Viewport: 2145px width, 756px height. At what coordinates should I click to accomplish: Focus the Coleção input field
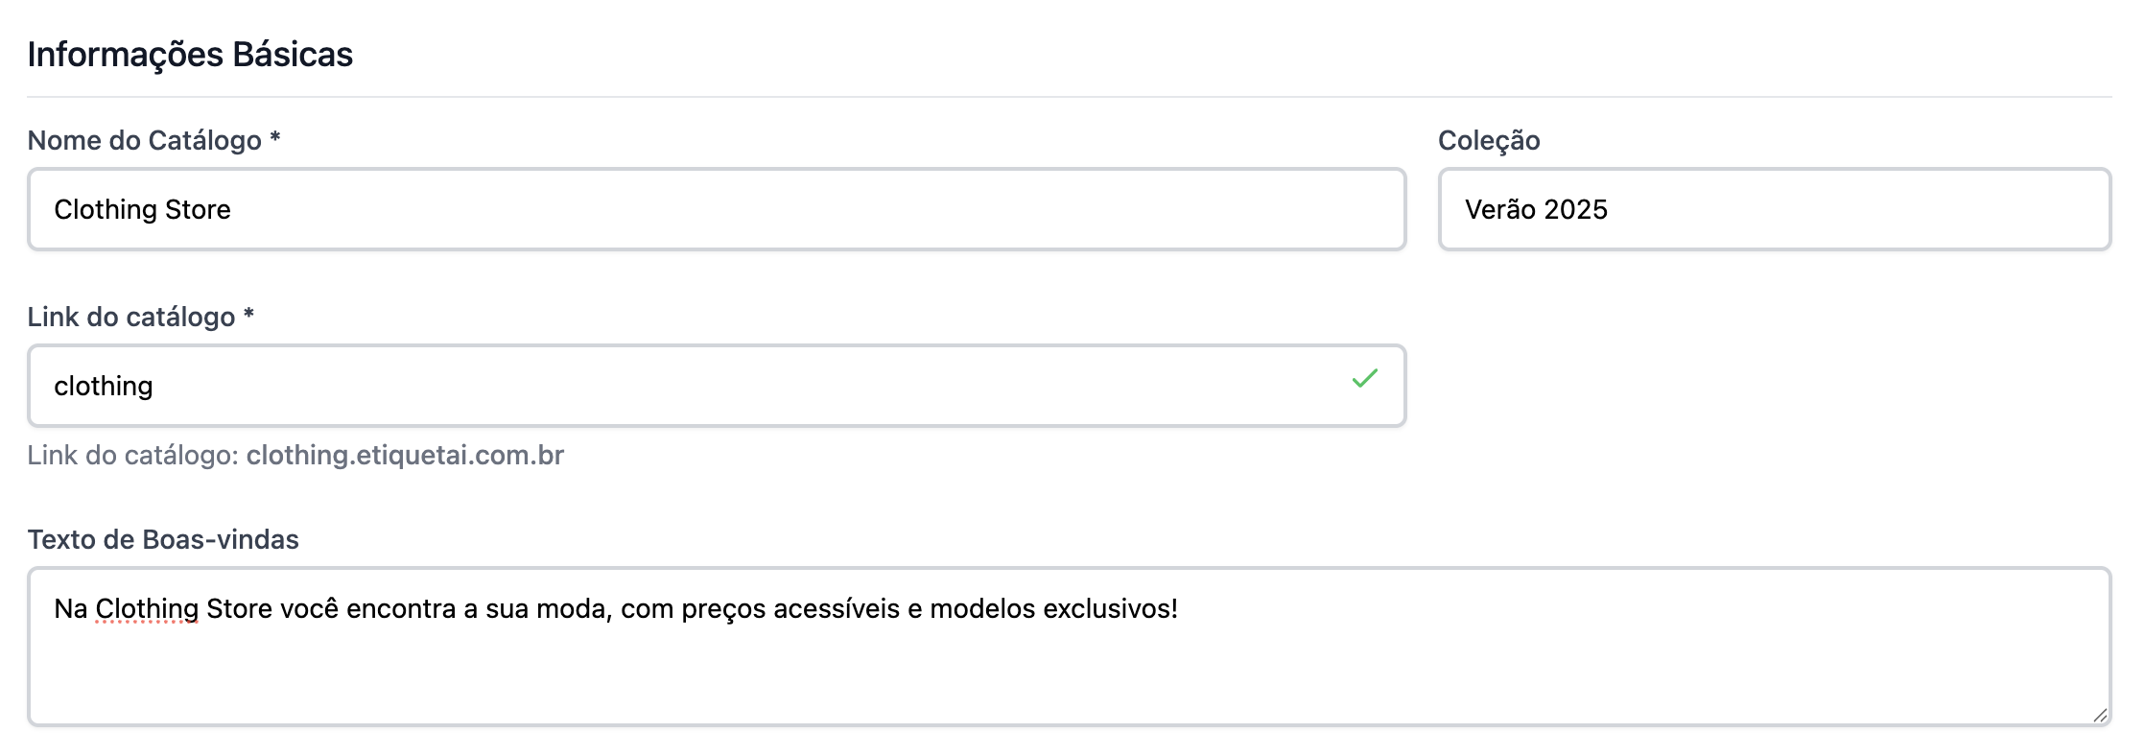(1774, 209)
